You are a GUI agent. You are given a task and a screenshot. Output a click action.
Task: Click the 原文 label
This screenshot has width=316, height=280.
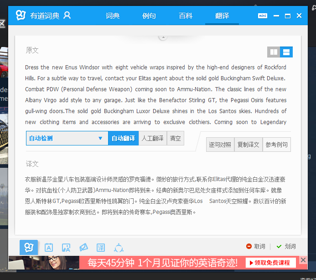click(32, 50)
